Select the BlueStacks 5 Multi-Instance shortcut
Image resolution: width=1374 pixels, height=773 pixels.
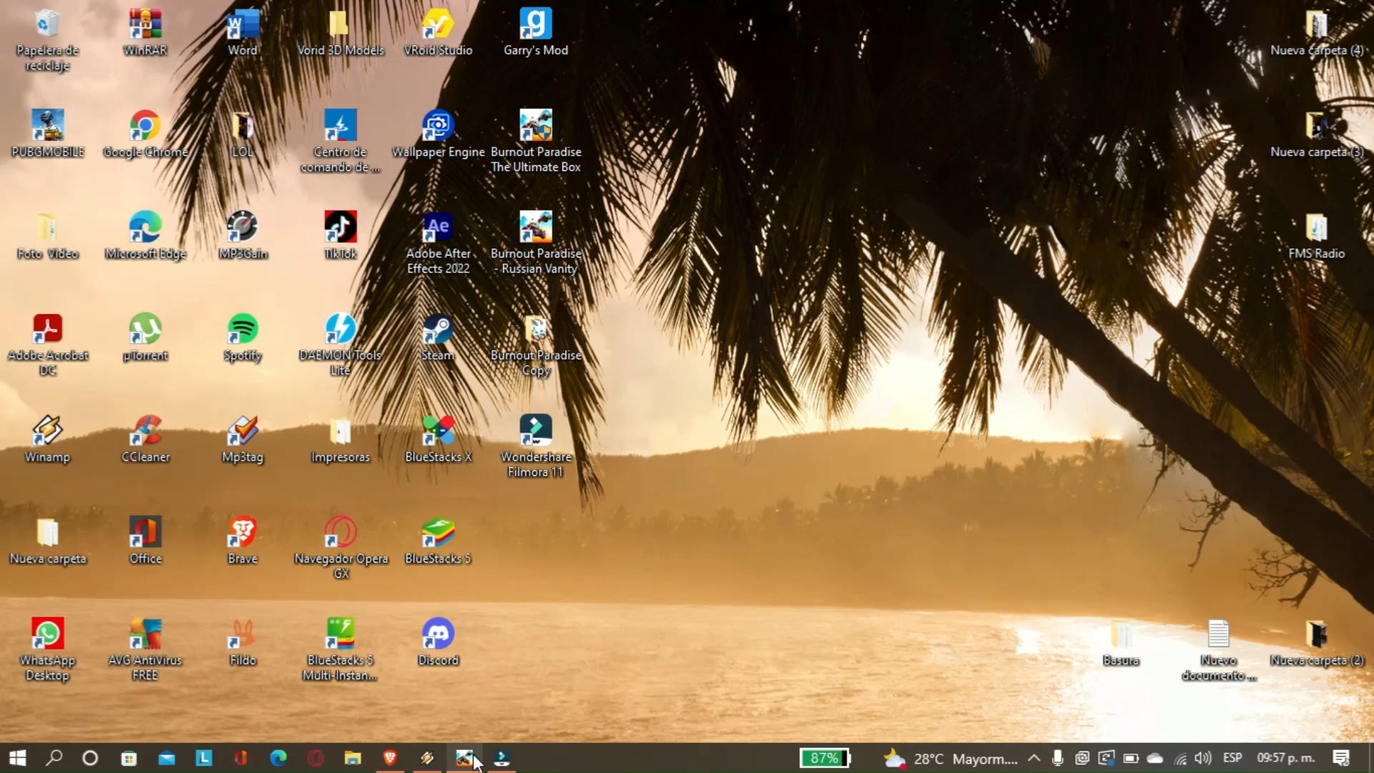pyautogui.click(x=341, y=650)
